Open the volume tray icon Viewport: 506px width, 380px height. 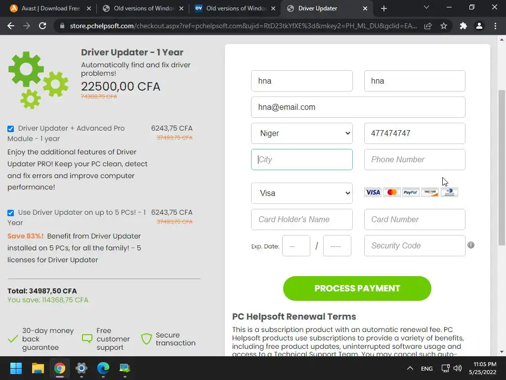tap(457, 368)
